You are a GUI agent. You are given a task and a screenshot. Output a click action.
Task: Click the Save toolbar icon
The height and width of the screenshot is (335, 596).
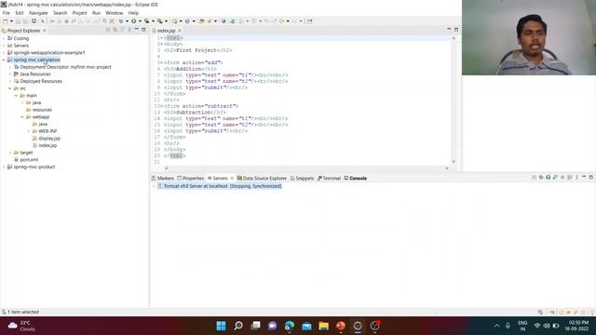pyautogui.click(x=19, y=21)
